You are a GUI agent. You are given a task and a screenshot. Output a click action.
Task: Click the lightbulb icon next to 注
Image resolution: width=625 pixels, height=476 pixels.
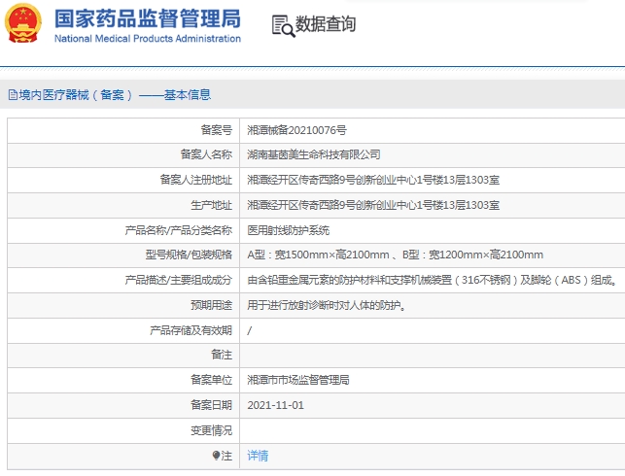point(216,456)
